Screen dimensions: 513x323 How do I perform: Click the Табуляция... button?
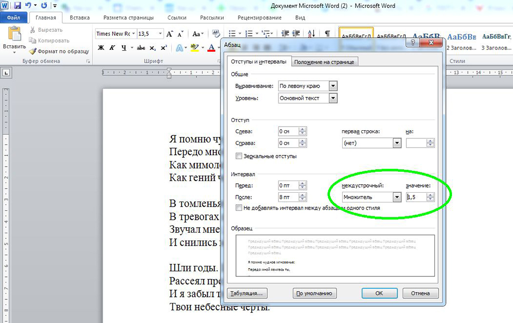click(247, 293)
